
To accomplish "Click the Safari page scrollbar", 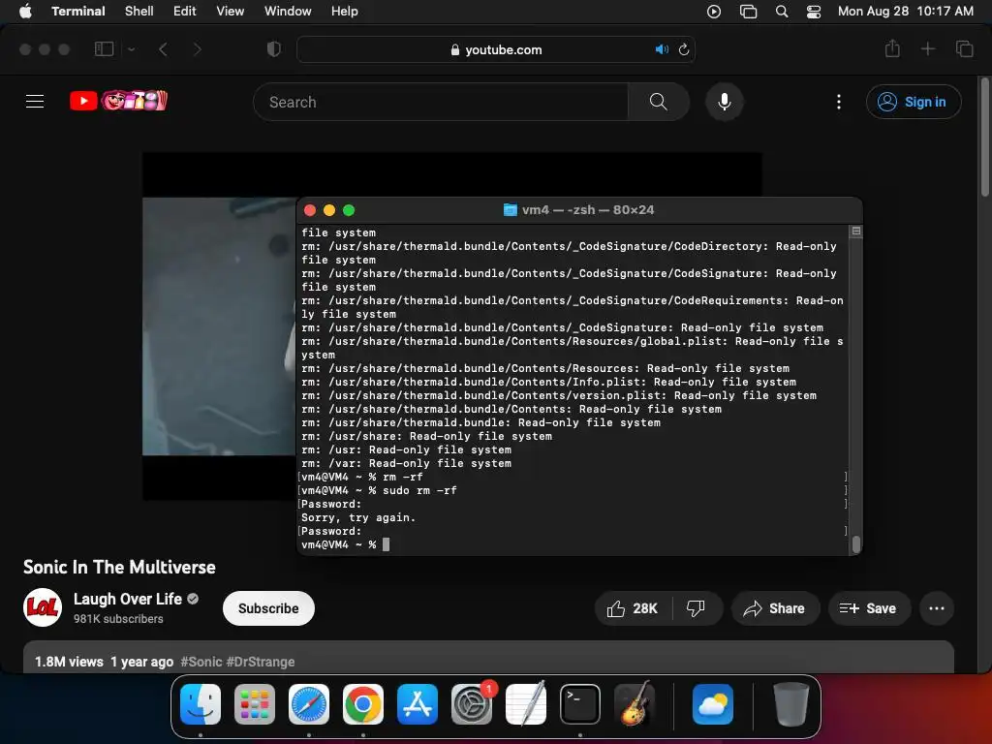I will click(x=984, y=138).
